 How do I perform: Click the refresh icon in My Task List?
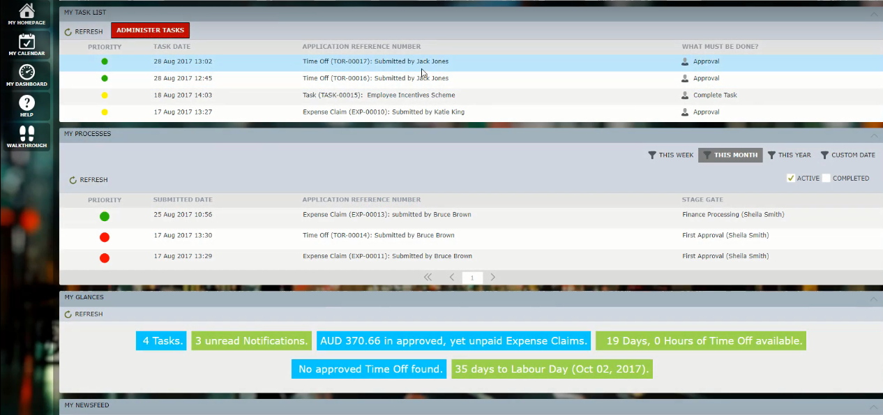pyautogui.click(x=68, y=31)
